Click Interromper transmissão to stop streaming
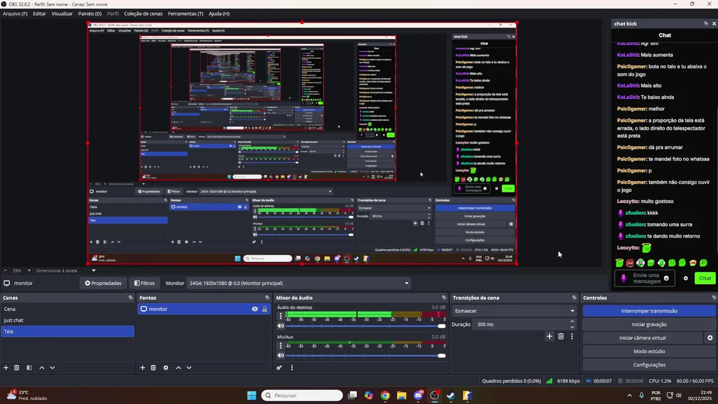 click(649, 311)
